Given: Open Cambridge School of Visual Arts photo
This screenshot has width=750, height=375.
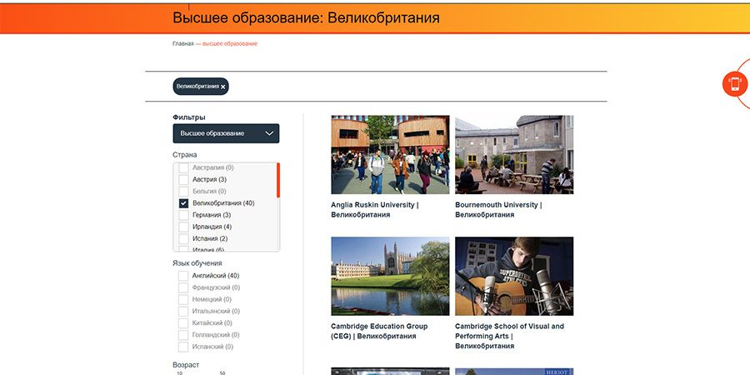Looking at the screenshot, I should 514,276.
